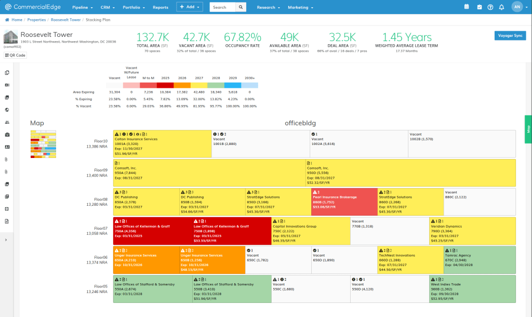Viewport: 532px width, 317px height.
Task: Open the help question mark icon
Action: coord(490,7)
